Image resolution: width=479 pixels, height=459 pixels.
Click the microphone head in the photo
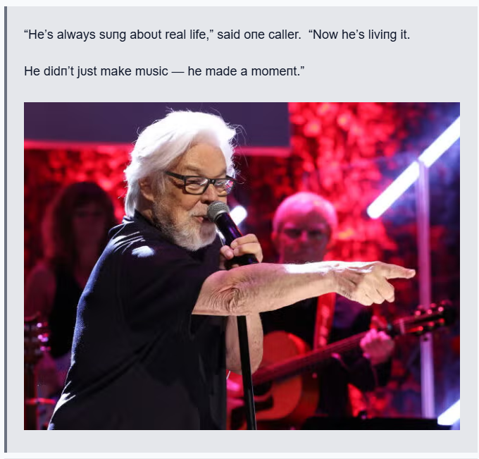point(218,211)
